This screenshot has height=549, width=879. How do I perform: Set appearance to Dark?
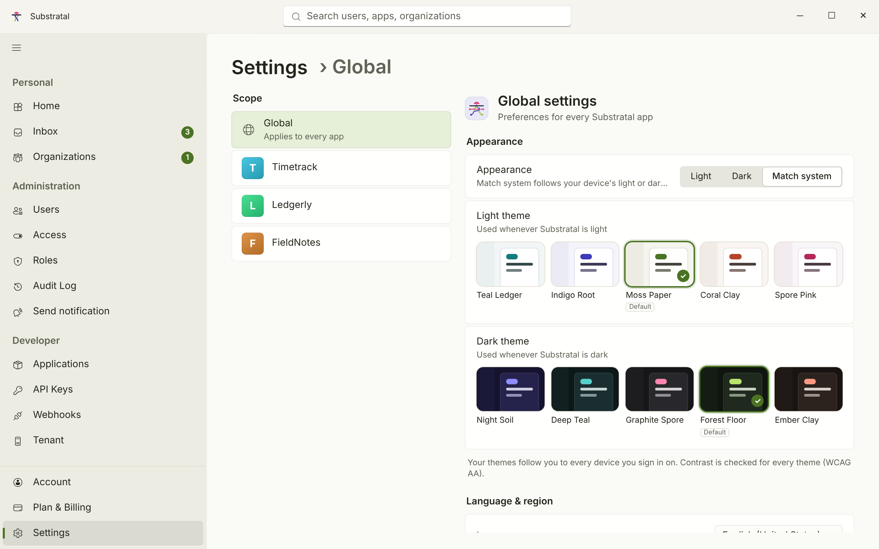point(741,176)
